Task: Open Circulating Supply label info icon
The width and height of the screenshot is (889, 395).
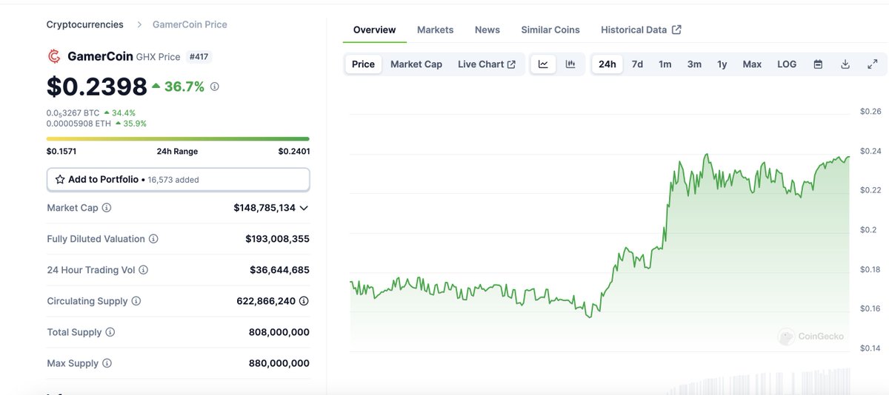Action: 136,301
